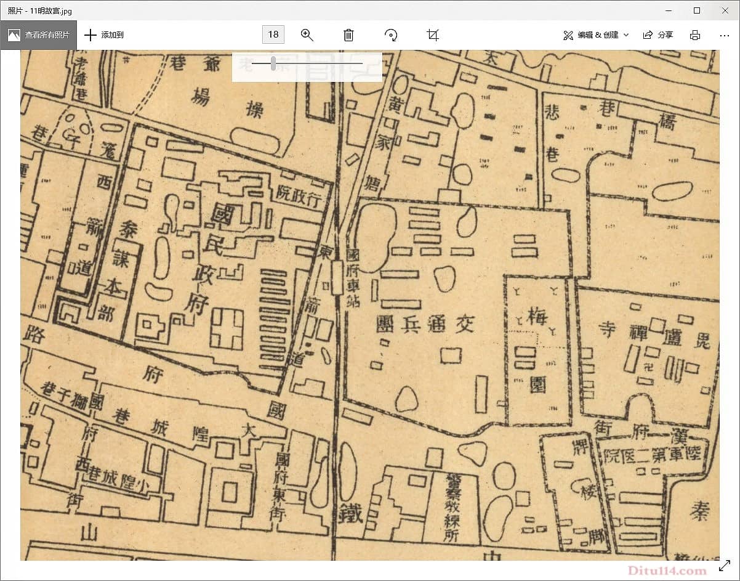Go back via 查看所有照片
This screenshot has height=581, width=740.
click(x=39, y=35)
